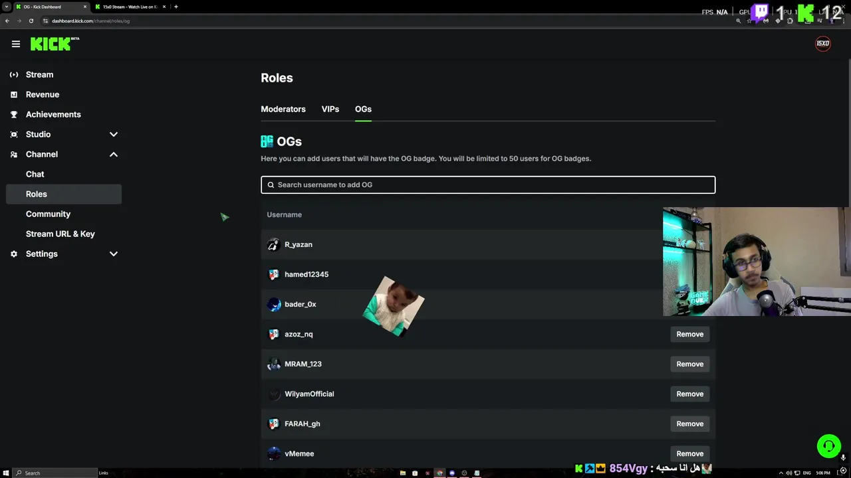Reload the page with refresh icon
This screenshot has width=851, height=478.
(x=31, y=21)
